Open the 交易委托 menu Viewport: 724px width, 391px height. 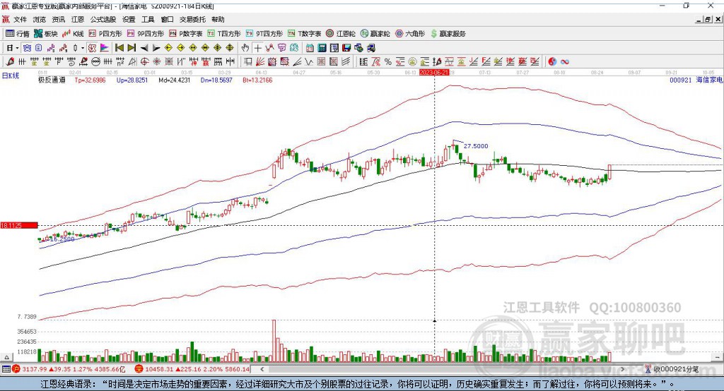192,19
